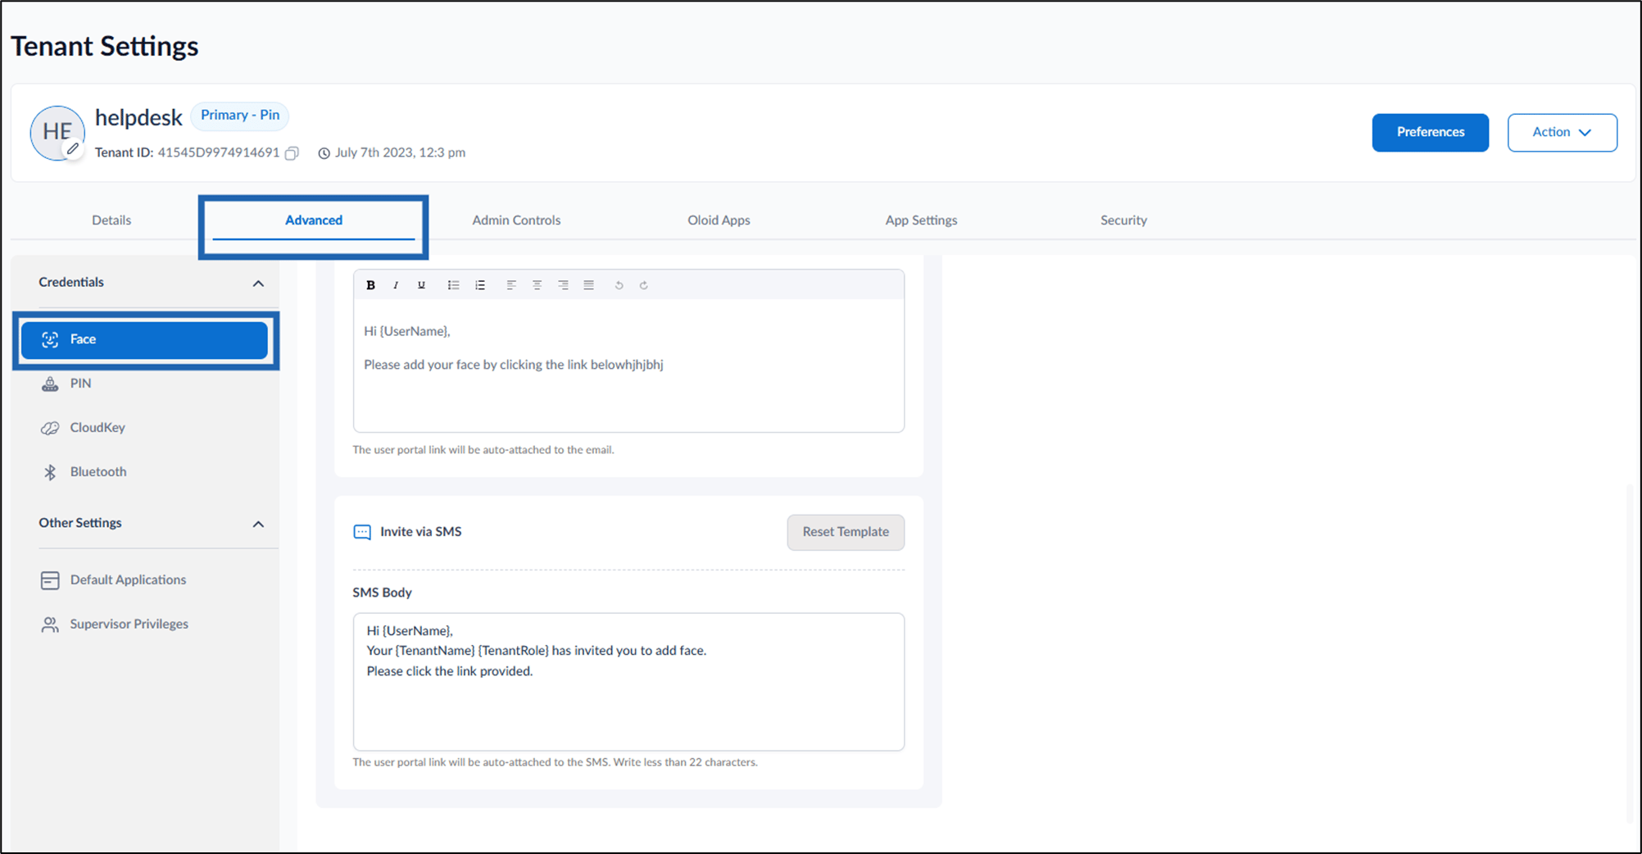Click the Invite via SMS message icon
Screen dimensions: 1642x854
click(x=362, y=532)
